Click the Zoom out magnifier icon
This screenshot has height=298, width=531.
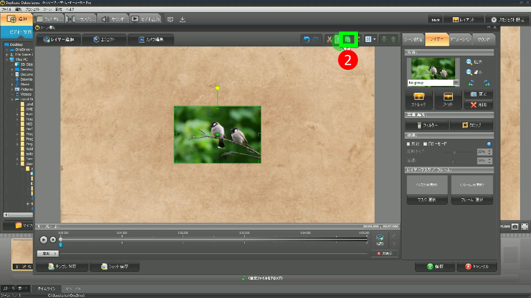tap(470, 72)
